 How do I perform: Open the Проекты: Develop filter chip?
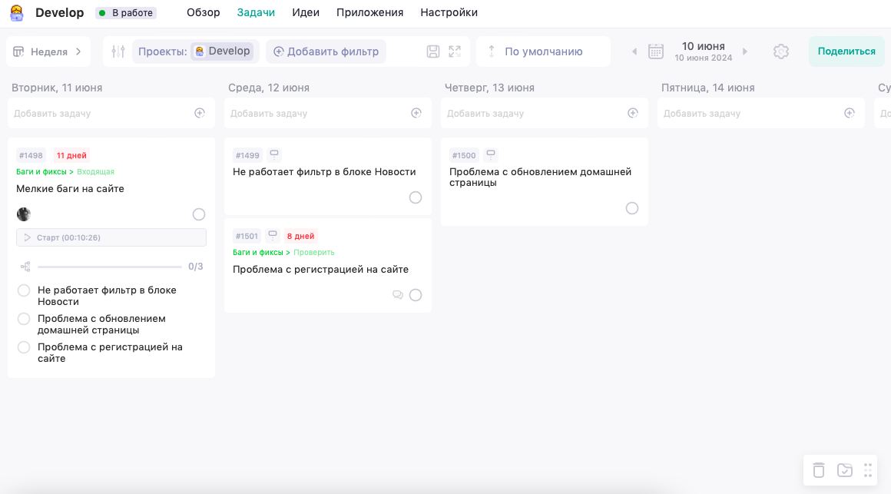click(x=195, y=51)
